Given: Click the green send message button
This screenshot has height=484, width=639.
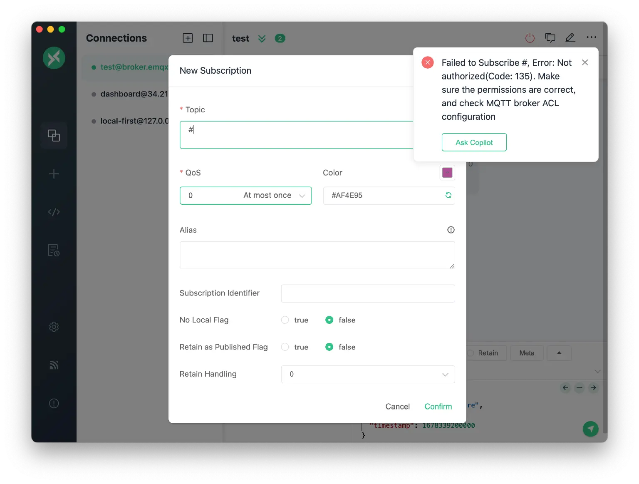Looking at the screenshot, I should click(590, 428).
